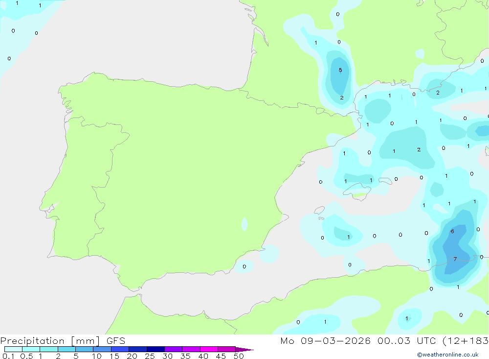This screenshot has width=489, height=359.
Task: Click the '00..03 UTC' time range text
Action: pyautogui.click(x=406, y=341)
